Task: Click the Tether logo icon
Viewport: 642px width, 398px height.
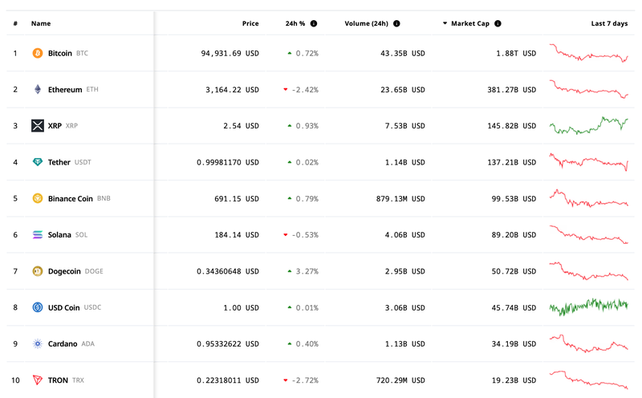Action: [37, 162]
